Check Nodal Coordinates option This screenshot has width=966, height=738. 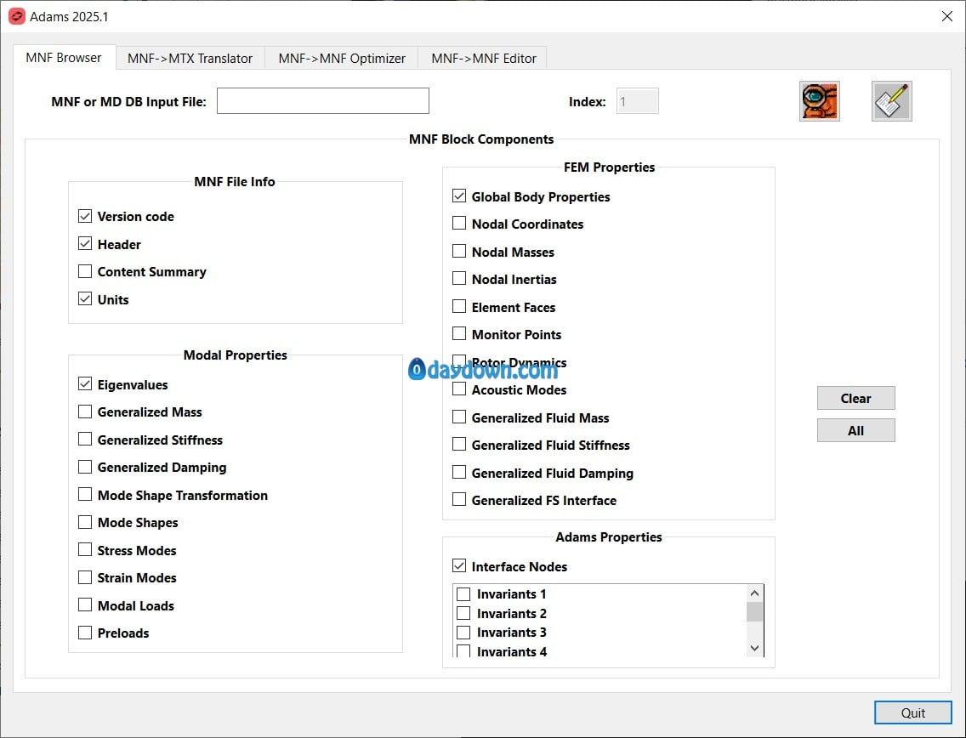(x=459, y=223)
